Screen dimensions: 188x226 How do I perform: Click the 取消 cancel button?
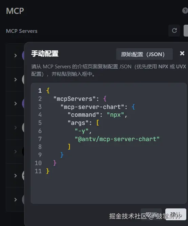point(151,214)
